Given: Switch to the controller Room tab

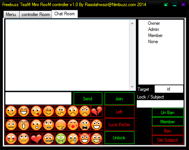Looking at the screenshot, I should [36, 15].
